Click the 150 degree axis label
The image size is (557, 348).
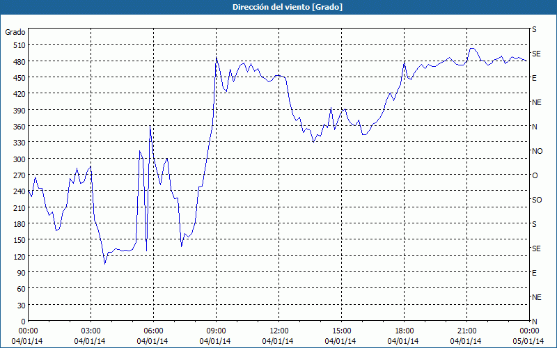(19, 241)
